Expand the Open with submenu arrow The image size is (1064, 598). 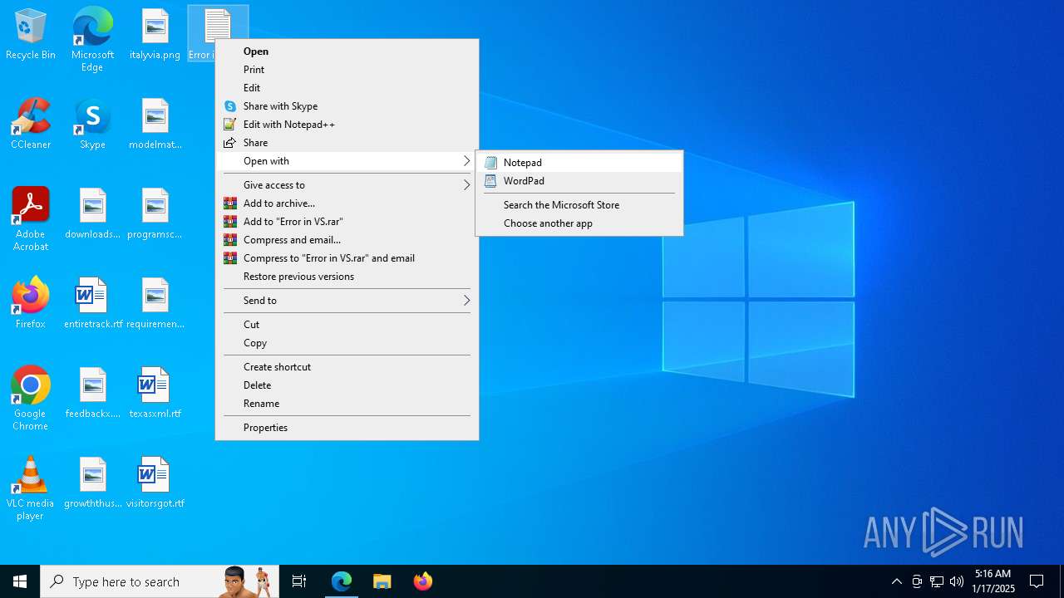tap(466, 161)
